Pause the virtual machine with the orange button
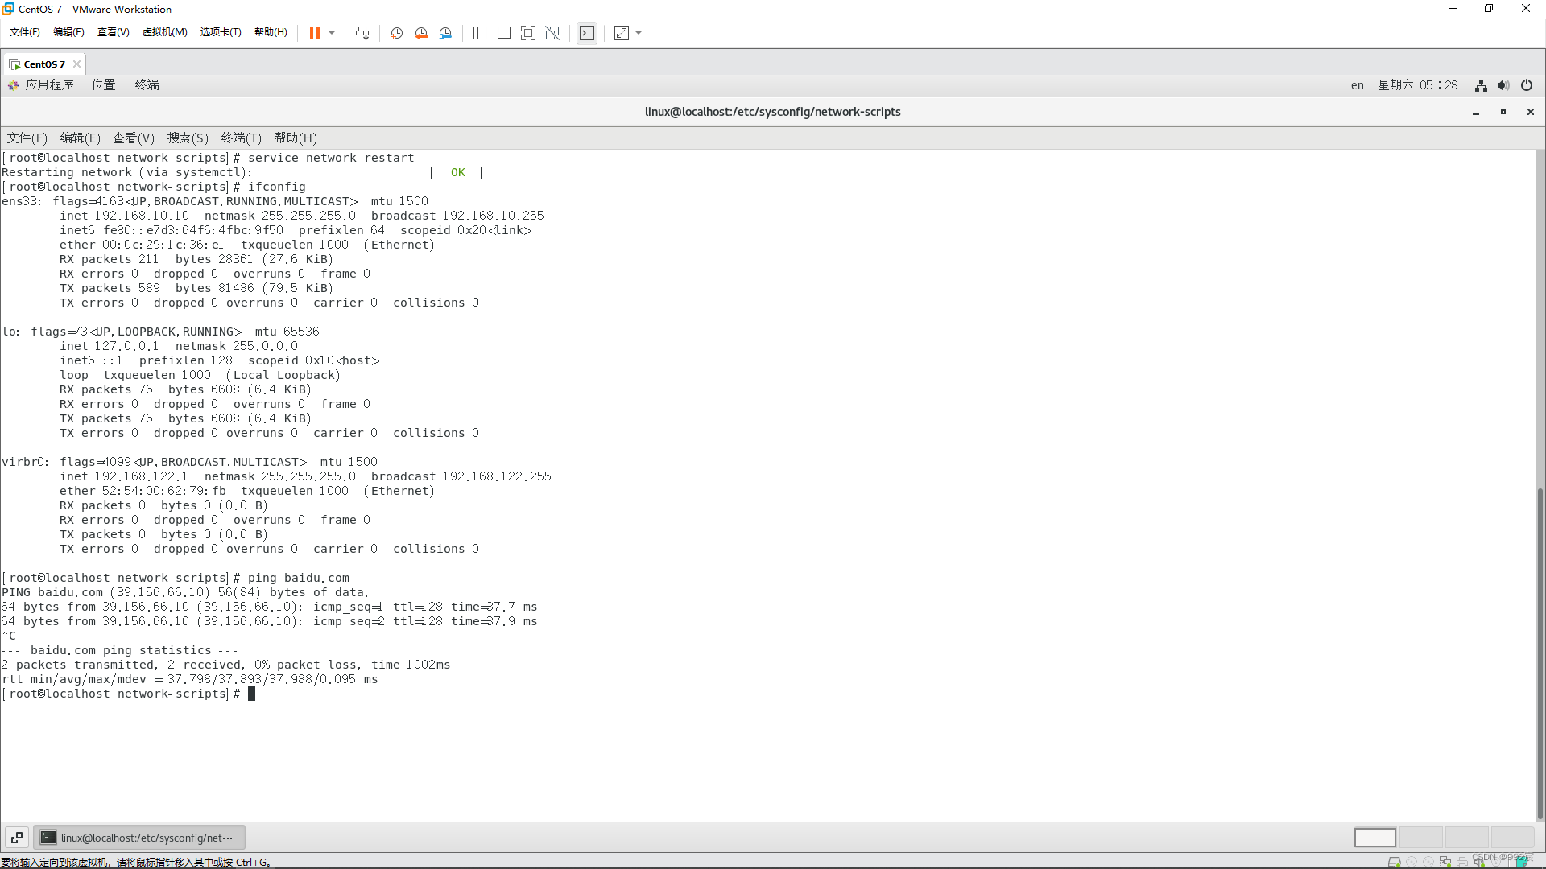Screen dimensions: 1546x869 (314, 33)
